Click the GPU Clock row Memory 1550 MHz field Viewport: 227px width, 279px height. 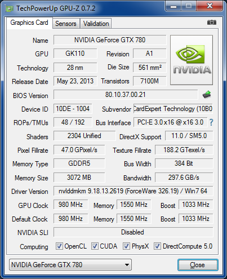(x=134, y=205)
